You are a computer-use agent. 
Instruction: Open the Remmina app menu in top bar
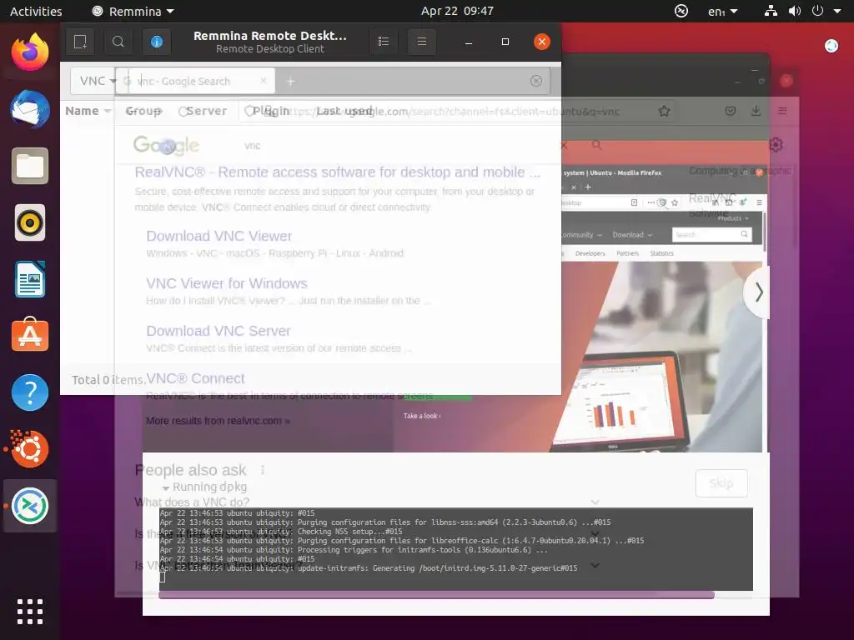[134, 11]
